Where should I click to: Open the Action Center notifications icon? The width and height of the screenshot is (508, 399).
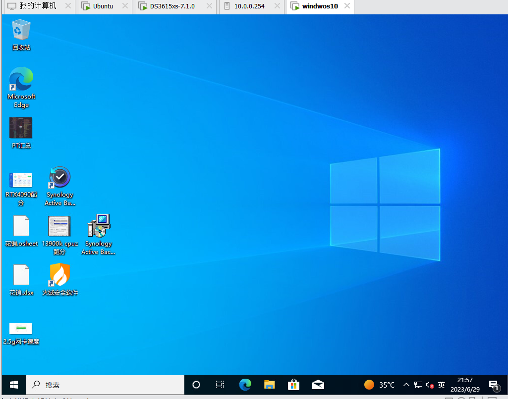494,385
